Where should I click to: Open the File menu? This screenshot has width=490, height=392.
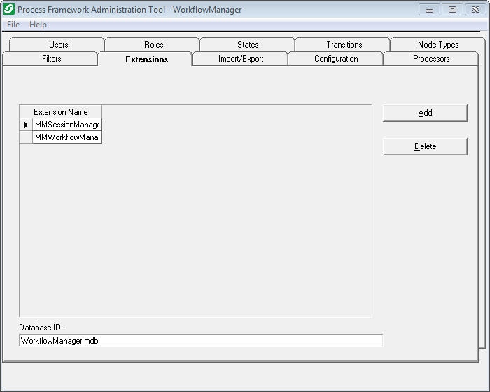(13, 24)
